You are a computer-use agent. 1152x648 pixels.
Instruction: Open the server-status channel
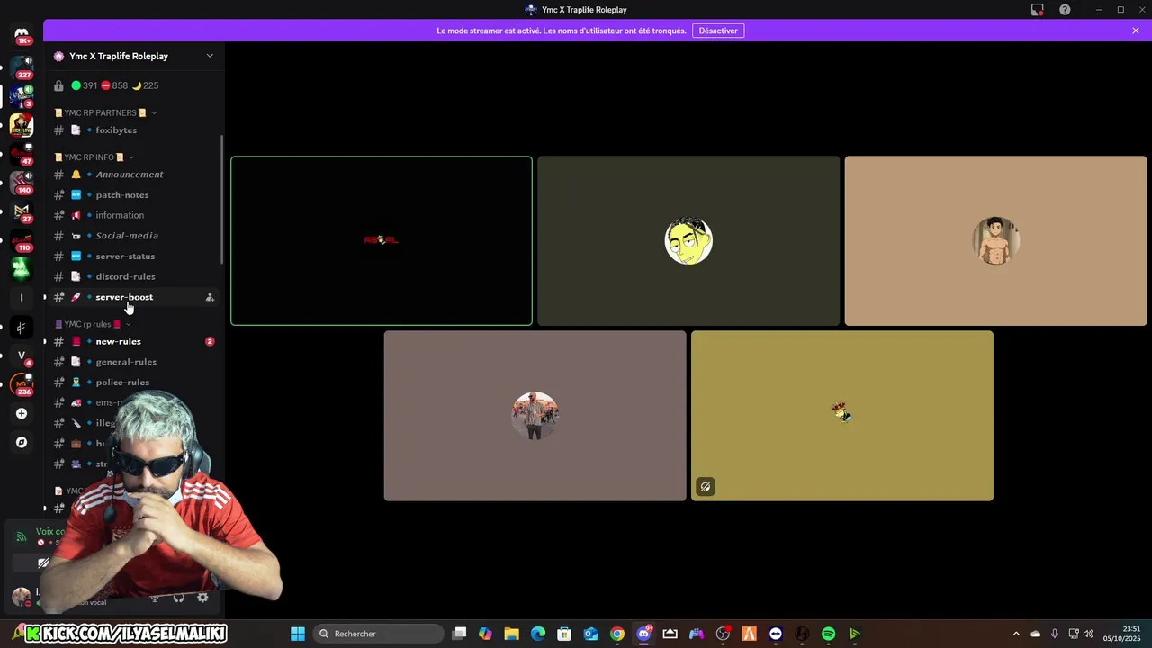click(x=133, y=256)
